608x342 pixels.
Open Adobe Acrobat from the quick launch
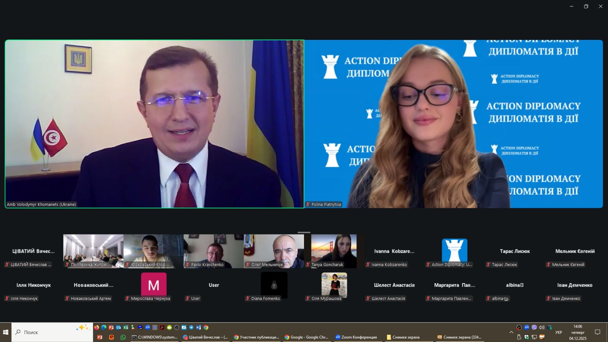162,327
